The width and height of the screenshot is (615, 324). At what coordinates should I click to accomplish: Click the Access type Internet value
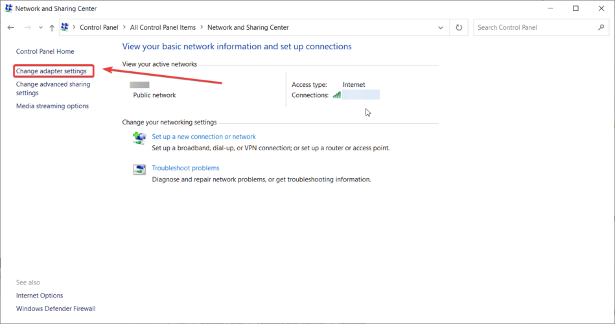click(x=354, y=84)
